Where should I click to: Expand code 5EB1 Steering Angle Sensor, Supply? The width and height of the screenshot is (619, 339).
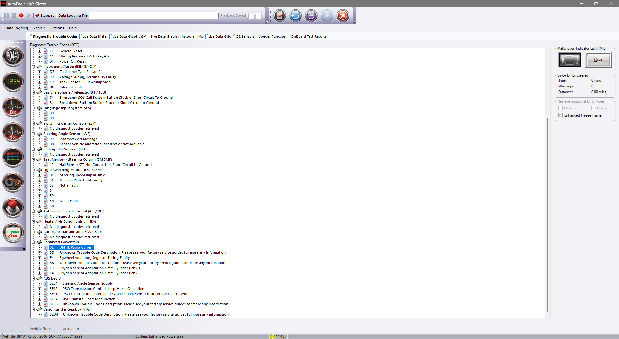point(39,283)
